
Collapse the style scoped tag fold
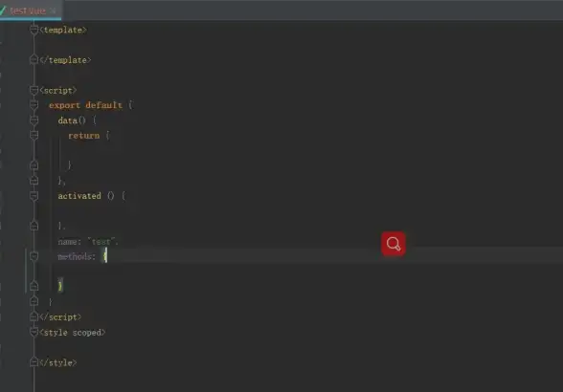[x=34, y=332]
